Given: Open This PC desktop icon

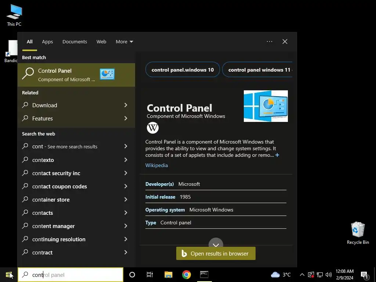Looking at the screenshot, I should coord(14,15).
